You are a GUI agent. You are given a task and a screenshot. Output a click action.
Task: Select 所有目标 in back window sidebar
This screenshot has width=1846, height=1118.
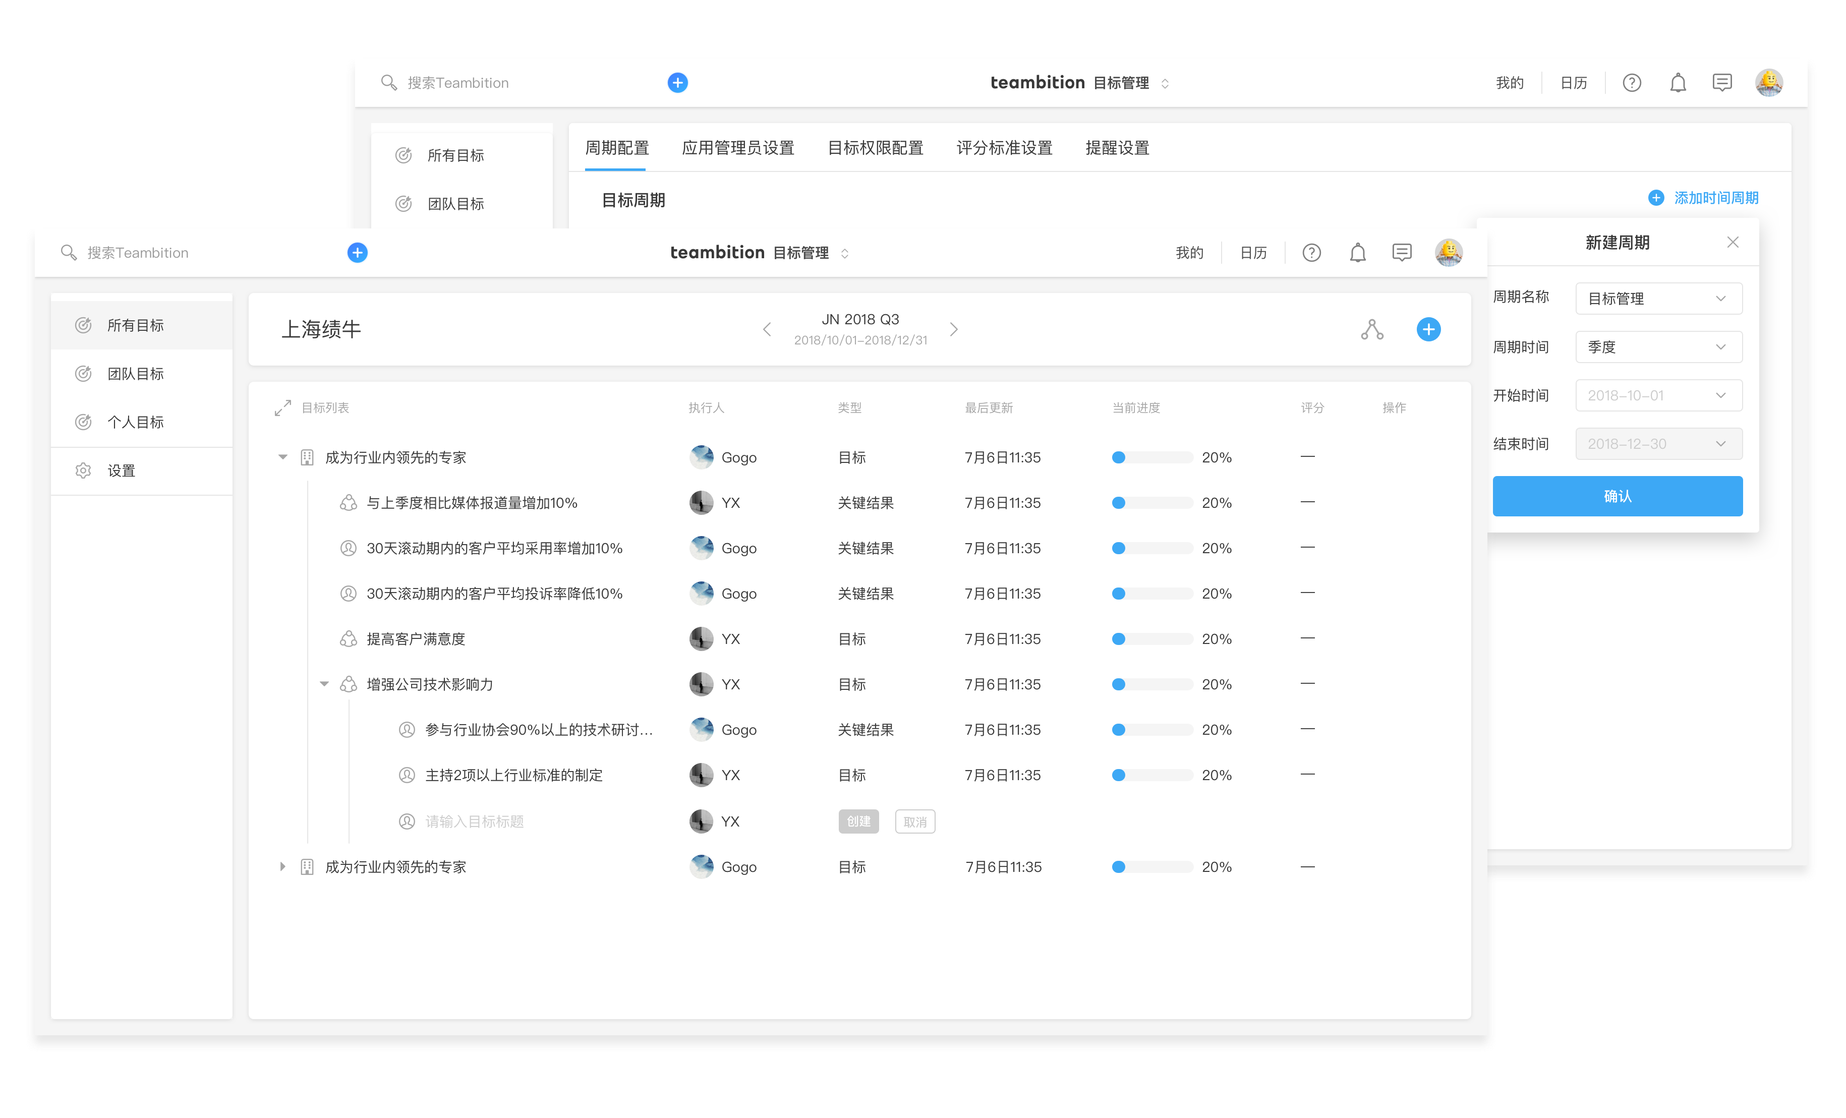(x=461, y=156)
